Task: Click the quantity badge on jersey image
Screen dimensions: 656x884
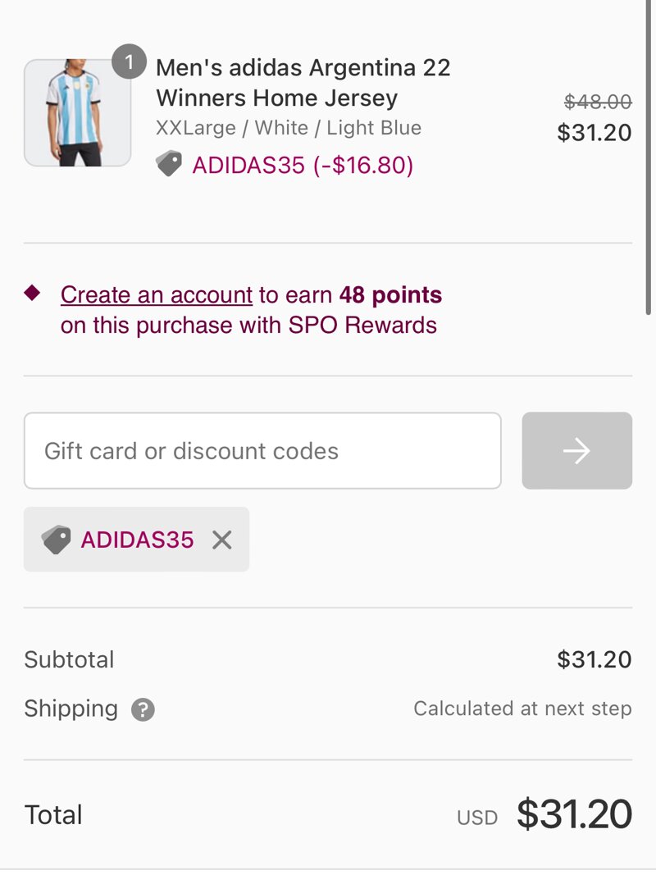Action: pyautogui.click(x=129, y=62)
